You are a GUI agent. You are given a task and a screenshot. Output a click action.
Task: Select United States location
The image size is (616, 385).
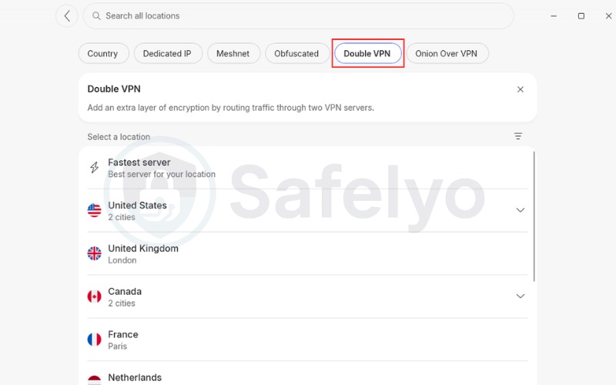pyautogui.click(x=307, y=210)
